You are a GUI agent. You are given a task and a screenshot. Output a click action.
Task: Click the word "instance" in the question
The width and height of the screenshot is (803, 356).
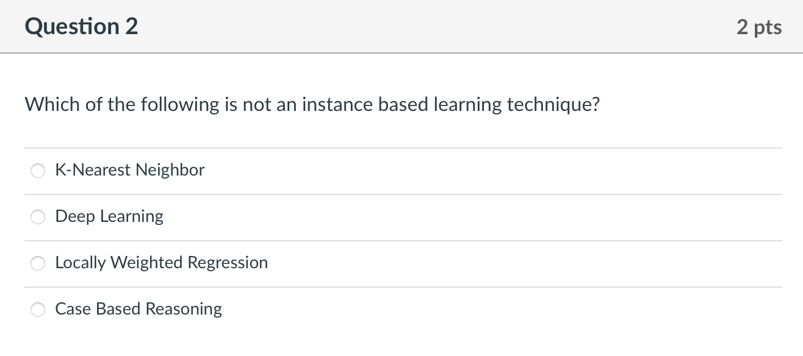pyautogui.click(x=337, y=105)
